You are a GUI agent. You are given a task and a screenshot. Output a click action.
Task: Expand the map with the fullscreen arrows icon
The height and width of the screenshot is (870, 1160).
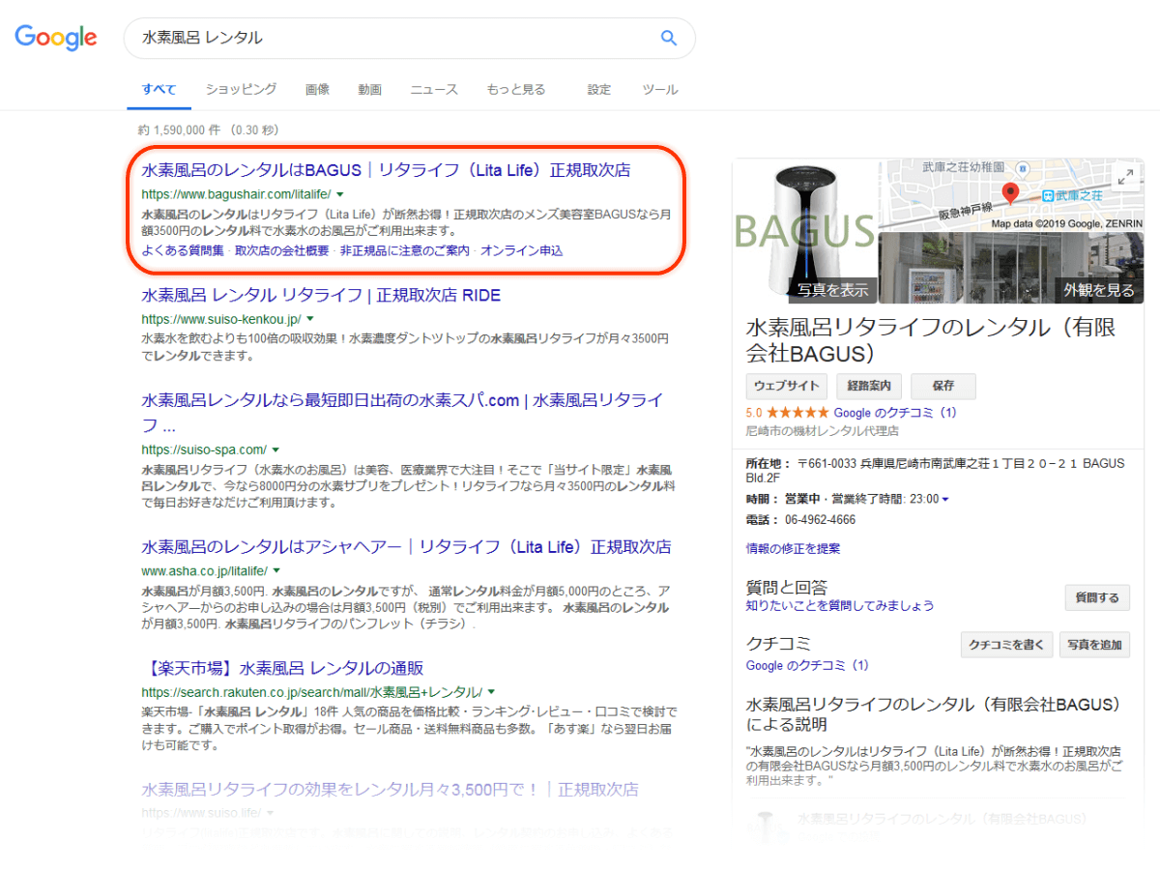coord(1125,177)
